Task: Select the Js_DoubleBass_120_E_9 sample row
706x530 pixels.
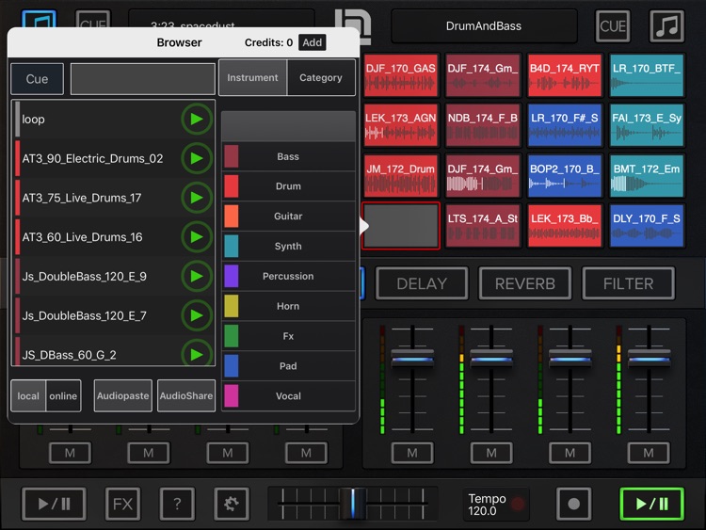Action: point(97,276)
